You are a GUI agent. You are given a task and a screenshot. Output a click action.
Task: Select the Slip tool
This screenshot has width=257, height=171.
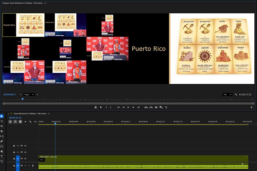coord(1,136)
